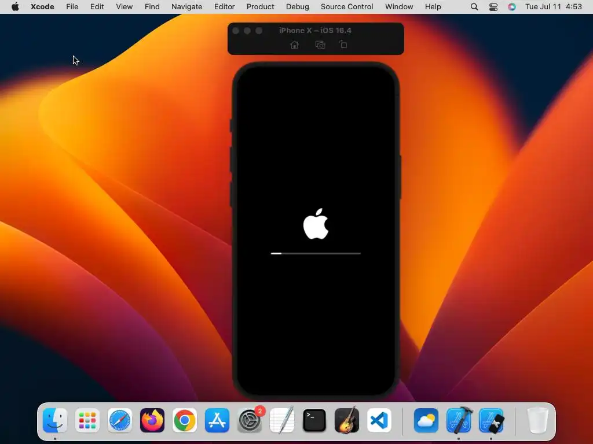Click the iPhone X – iOS 16.4 title bar
This screenshot has height=444, width=593.
pyautogui.click(x=315, y=31)
